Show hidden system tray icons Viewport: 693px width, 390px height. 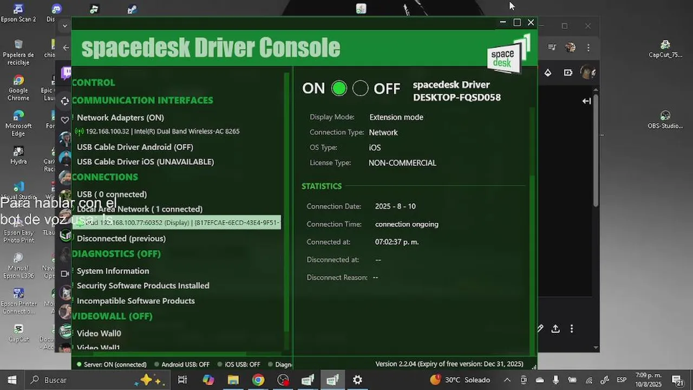click(x=507, y=380)
